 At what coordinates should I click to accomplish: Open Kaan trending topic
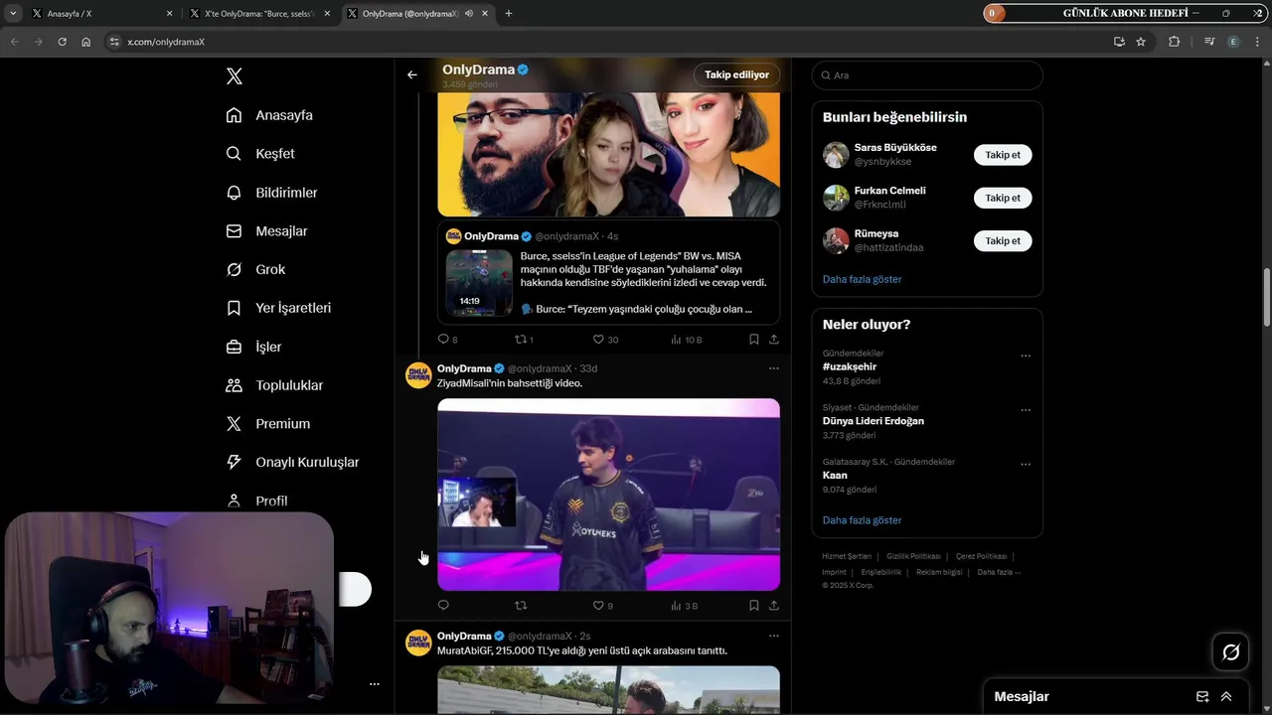coord(835,475)
